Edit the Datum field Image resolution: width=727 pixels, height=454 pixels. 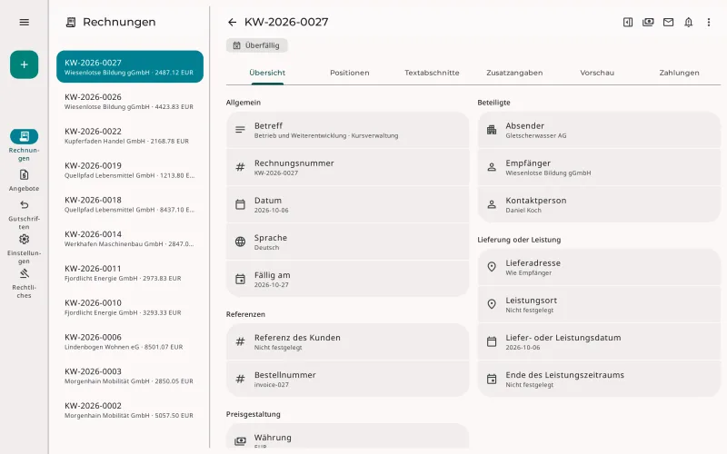coord(348,204)
